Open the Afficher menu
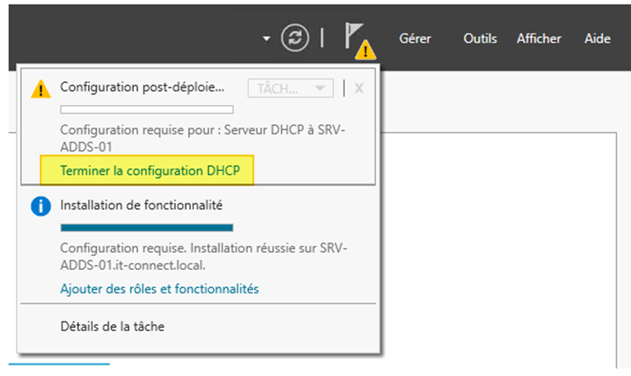 [x=539, y=38]
